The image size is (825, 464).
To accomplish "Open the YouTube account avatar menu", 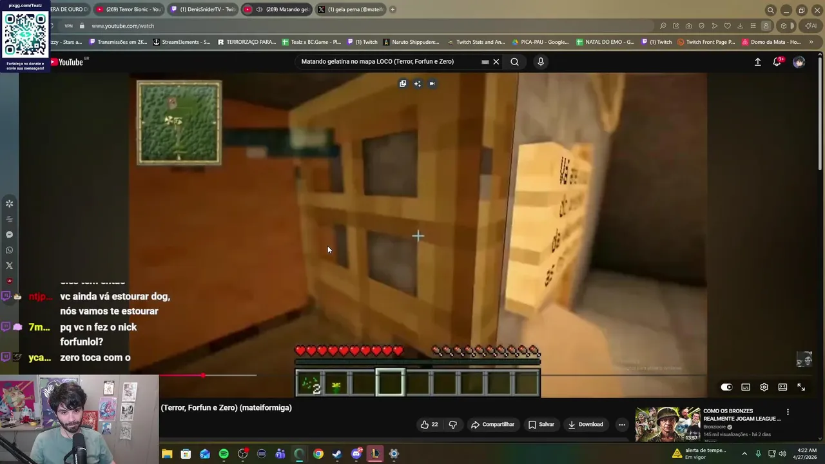I will [x=799, y=62].
